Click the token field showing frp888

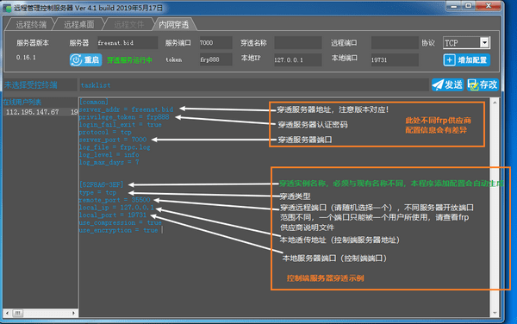(215, 59)
